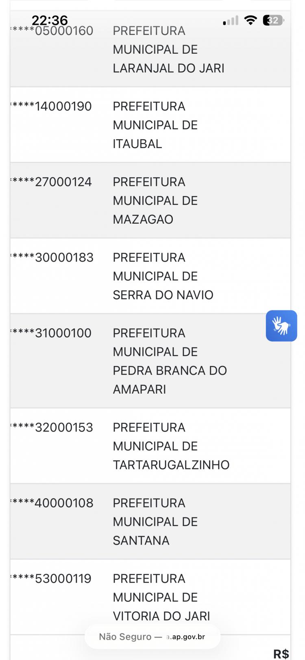
Task: Click the masked ID ending in 30000183
Action: [x=53, y=257]
